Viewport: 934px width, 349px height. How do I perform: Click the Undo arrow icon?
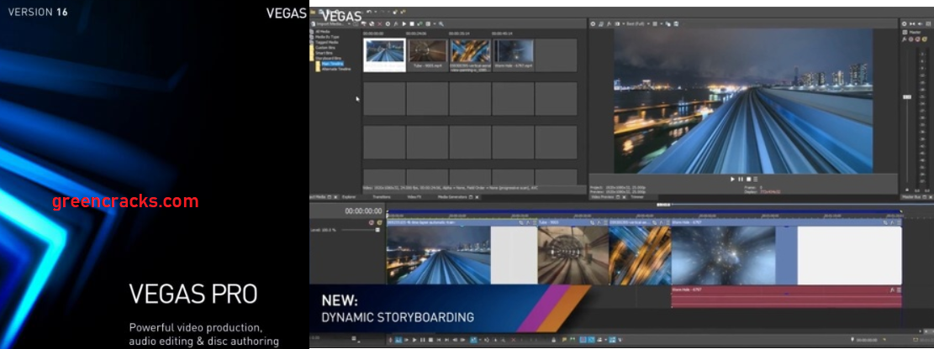(x=369, y=12)
